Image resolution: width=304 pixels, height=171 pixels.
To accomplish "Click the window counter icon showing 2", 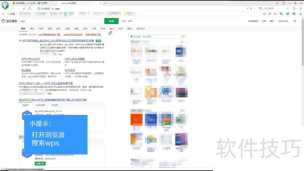I will (277, 3).
